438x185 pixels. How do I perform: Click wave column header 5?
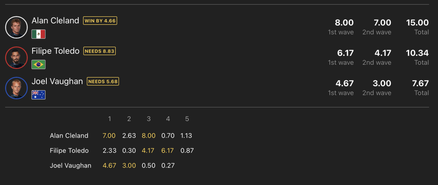[187, 119]
